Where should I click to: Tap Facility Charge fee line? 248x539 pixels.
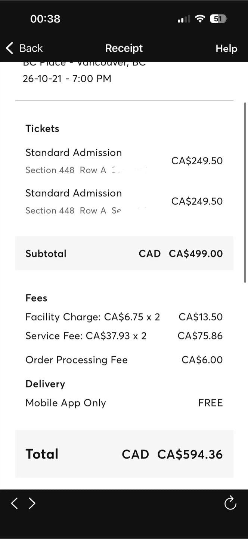124,317
